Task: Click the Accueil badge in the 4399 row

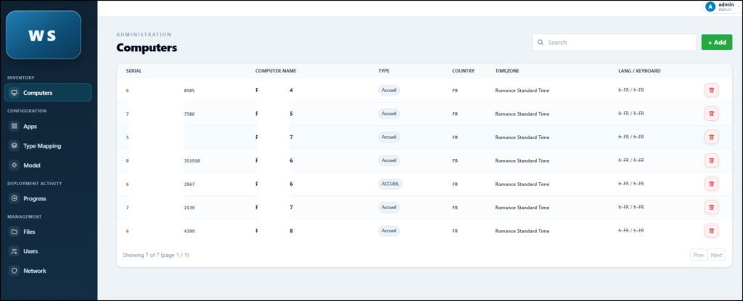Action: pos(389,231)
